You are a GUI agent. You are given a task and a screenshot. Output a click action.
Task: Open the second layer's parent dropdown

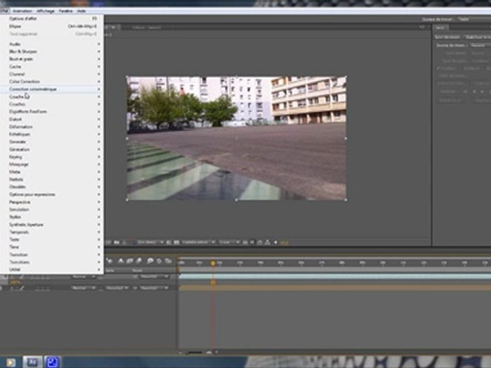(153, 288)
